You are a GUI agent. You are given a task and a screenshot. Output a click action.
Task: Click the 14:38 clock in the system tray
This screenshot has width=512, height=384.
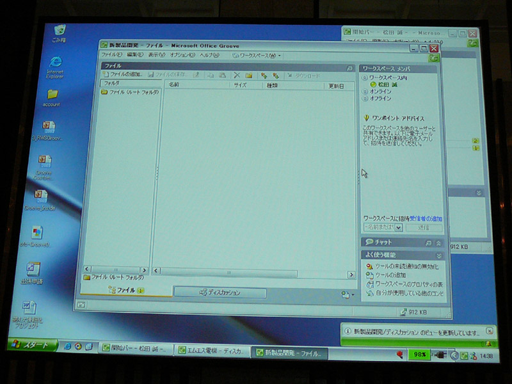click(486, 356)
